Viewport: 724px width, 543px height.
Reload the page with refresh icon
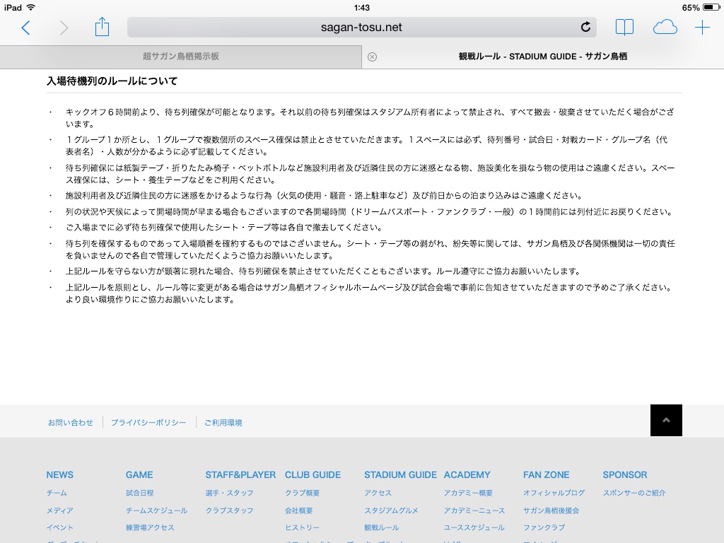click(585, 28)
